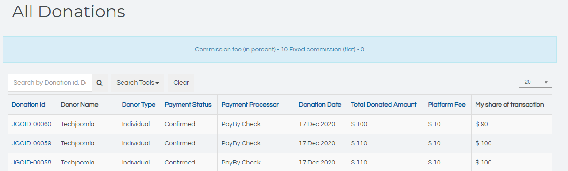Open the list limit dropdown showing 20
Screen dimensions: 568x171
[536, 82]
